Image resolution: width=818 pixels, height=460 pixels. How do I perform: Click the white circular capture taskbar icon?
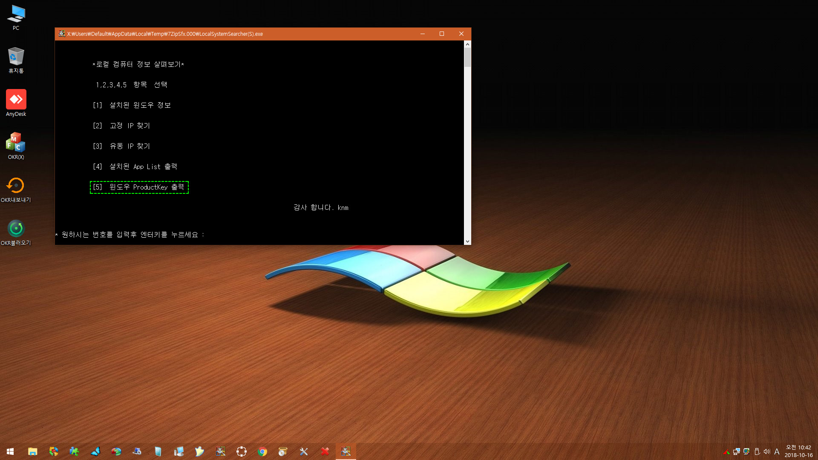pos(242,451)
